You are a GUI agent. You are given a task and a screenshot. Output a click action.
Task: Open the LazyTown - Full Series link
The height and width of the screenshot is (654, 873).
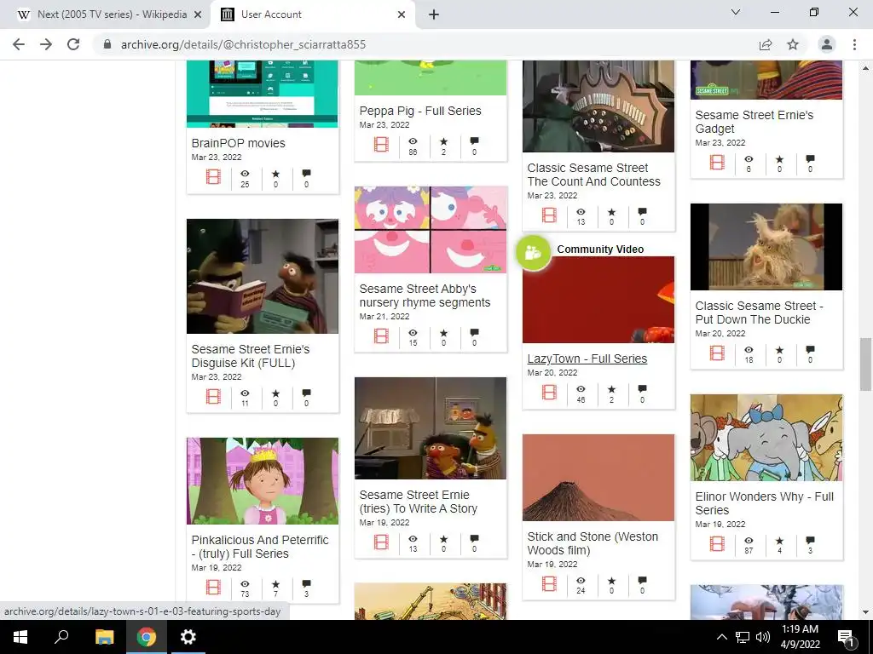(x=587, y=359)
